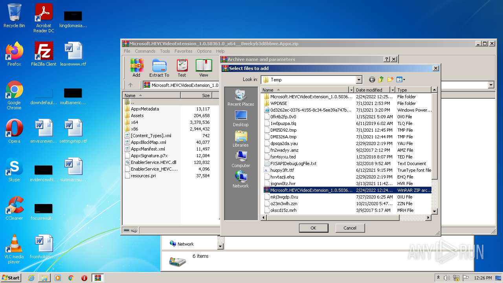Screen dimensions: 503x283
Task: Open VLC media player desktop icon
Action: pos(14,249)
